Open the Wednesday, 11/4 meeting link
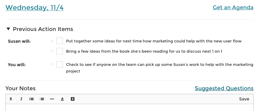The width and height of the screenshot is (260, 111). [35, 8]
